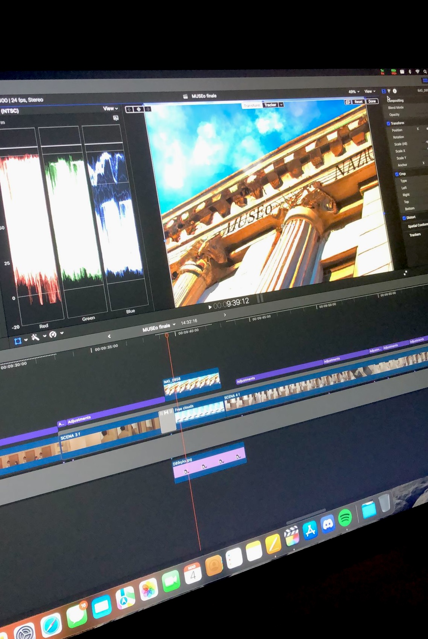The width and height of the screenshot is (428, 639).
Task: Navigate timeline history forward arrow
Action: point(225,315)
